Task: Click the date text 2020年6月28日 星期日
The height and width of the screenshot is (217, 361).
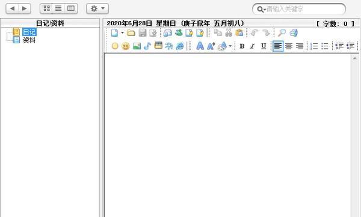Action: [141, 23]
